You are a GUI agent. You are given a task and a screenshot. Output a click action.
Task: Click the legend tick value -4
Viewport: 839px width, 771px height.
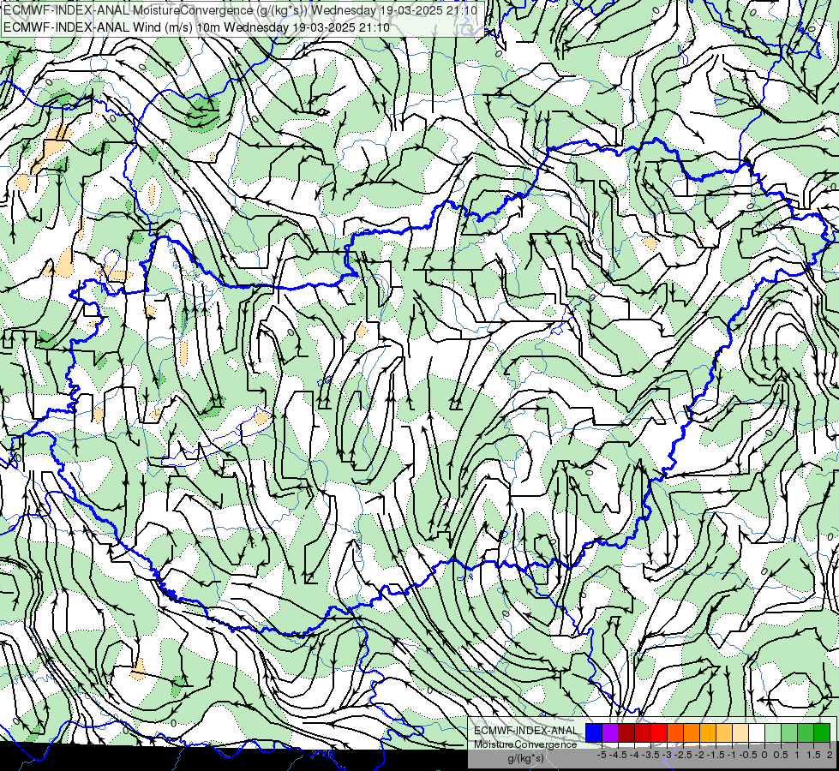tap(634, 755)
